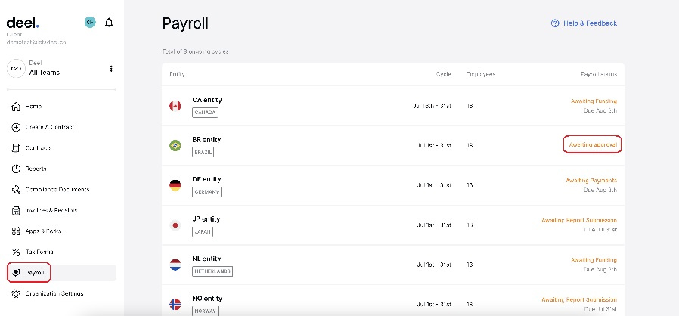
Task: Click the Contracts document icon
Action: (16, 148)
